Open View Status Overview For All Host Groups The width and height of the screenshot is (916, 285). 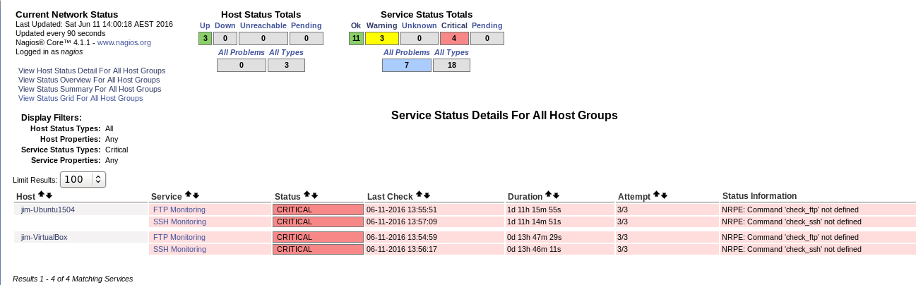(x=89, y=80)
